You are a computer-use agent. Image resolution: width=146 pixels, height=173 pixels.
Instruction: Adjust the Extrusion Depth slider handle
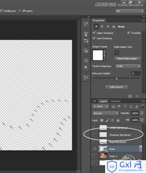[116, 78]
